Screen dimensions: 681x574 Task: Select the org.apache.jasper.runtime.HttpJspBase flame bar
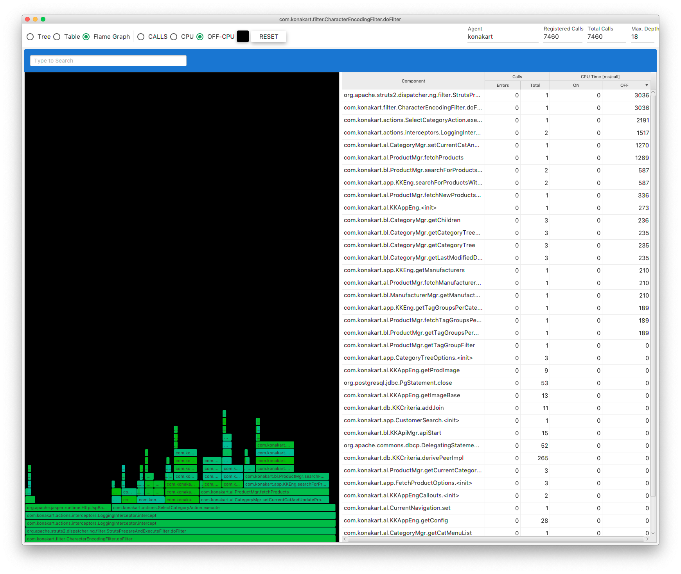click(68, 508)
